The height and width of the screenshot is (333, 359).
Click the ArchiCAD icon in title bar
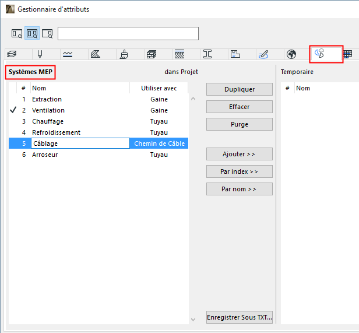coord(10,9)
